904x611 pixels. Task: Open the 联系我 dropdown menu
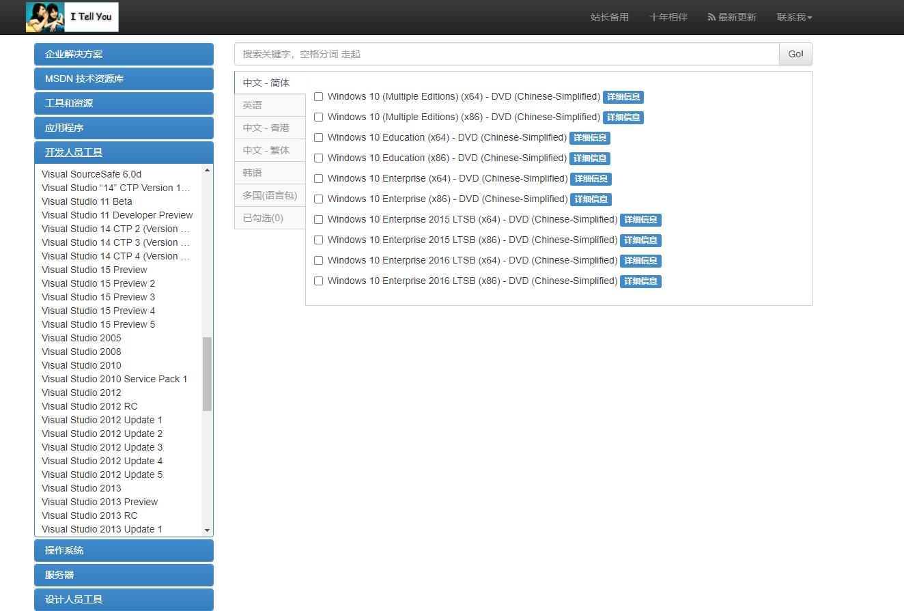pyautogui.click(x=794, y=17)
